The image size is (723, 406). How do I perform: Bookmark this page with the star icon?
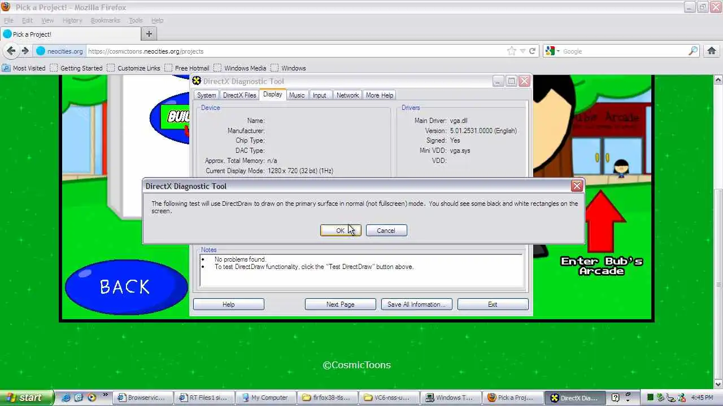point(512,51)
